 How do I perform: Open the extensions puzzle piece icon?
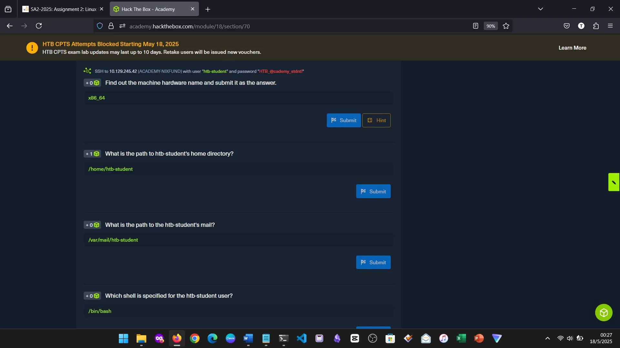[596, 26]
